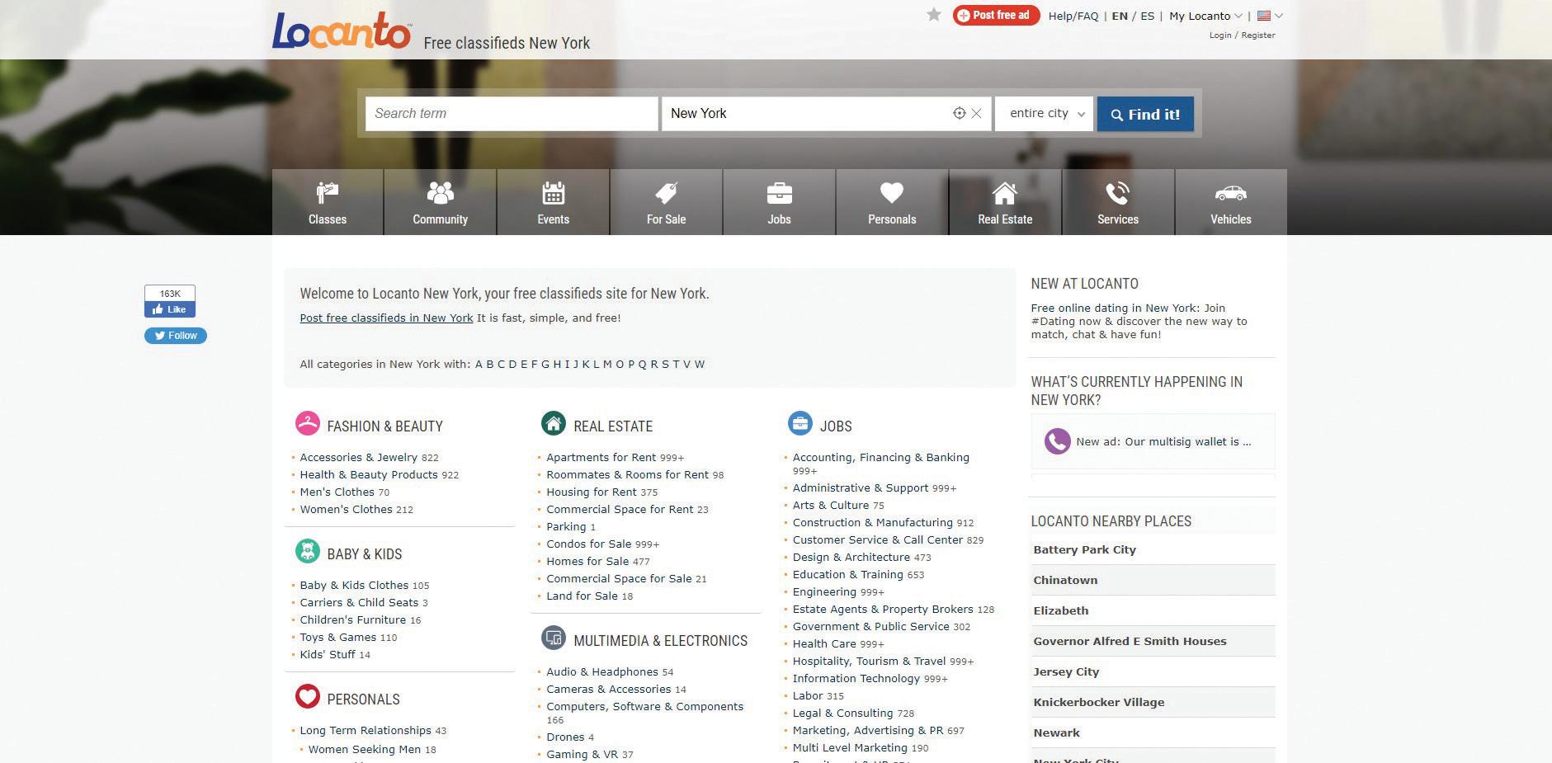Click the purple phone icon in news ad
This screenshot has width=1552, height=763.
point(1057,441)
